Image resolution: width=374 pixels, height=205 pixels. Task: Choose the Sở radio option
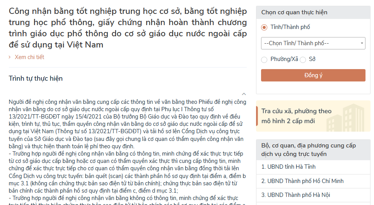303,59
